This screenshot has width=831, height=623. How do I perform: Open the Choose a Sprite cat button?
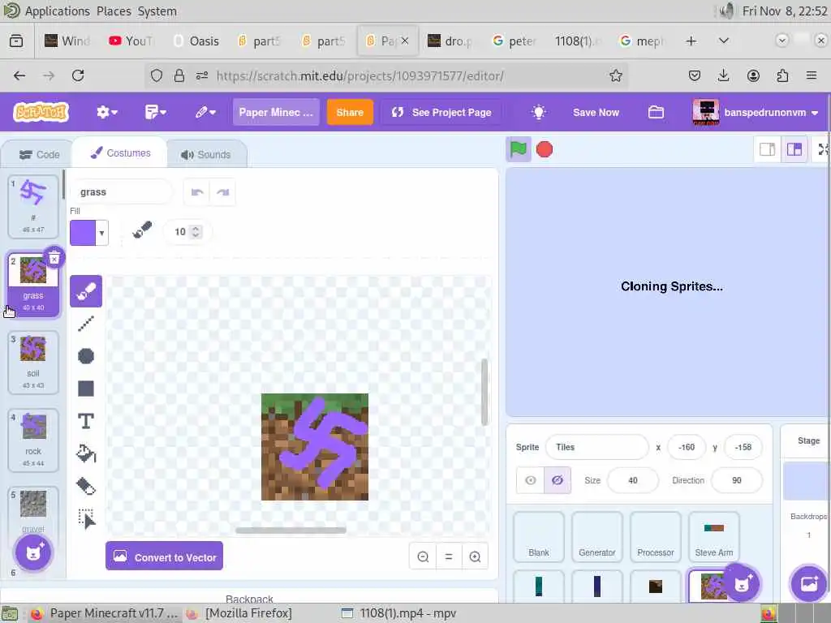742,583
